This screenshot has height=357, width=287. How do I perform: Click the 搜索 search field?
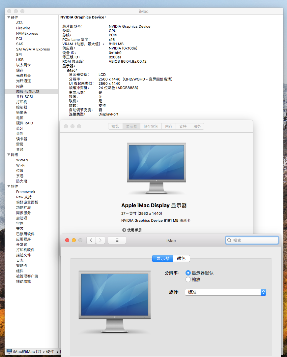(252, 240)
